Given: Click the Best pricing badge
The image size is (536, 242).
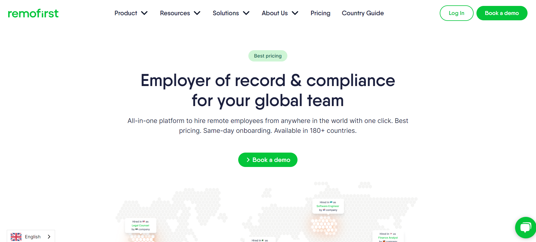Looking at the screenshot, I should click(x=268, y=56).
